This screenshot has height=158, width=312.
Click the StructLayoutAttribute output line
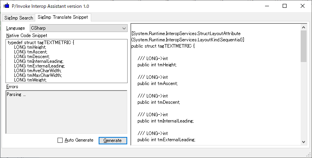(x=186, y=34)
